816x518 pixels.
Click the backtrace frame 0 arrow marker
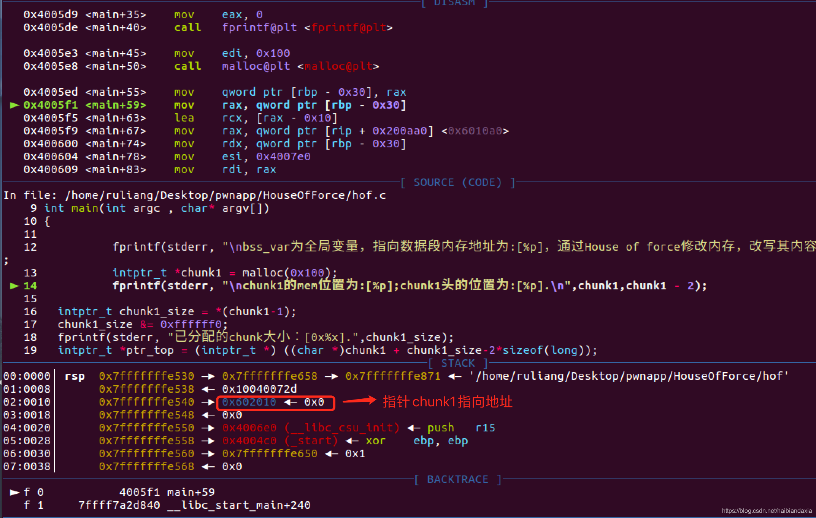14,493
